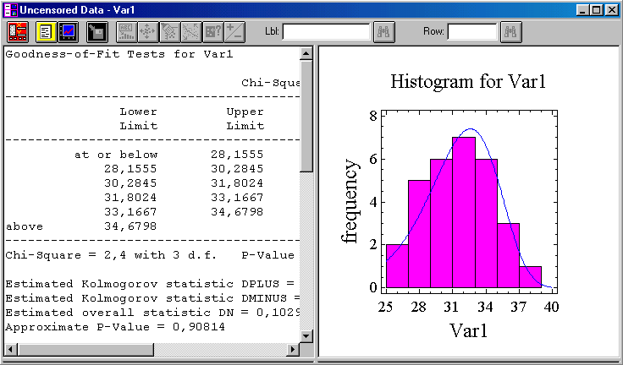Open Graphical Options blue chart icon
Image resolution: width=623 pixels, height=365 pixels.
click(68, 32)
